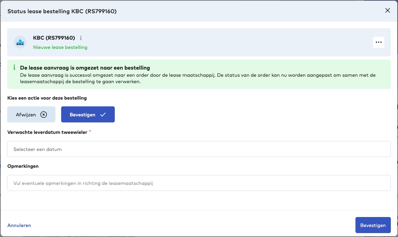The width and height of the screenshot is (398, 237).
Task: Click the banner heading about the converted lease request
Action: 85,67
